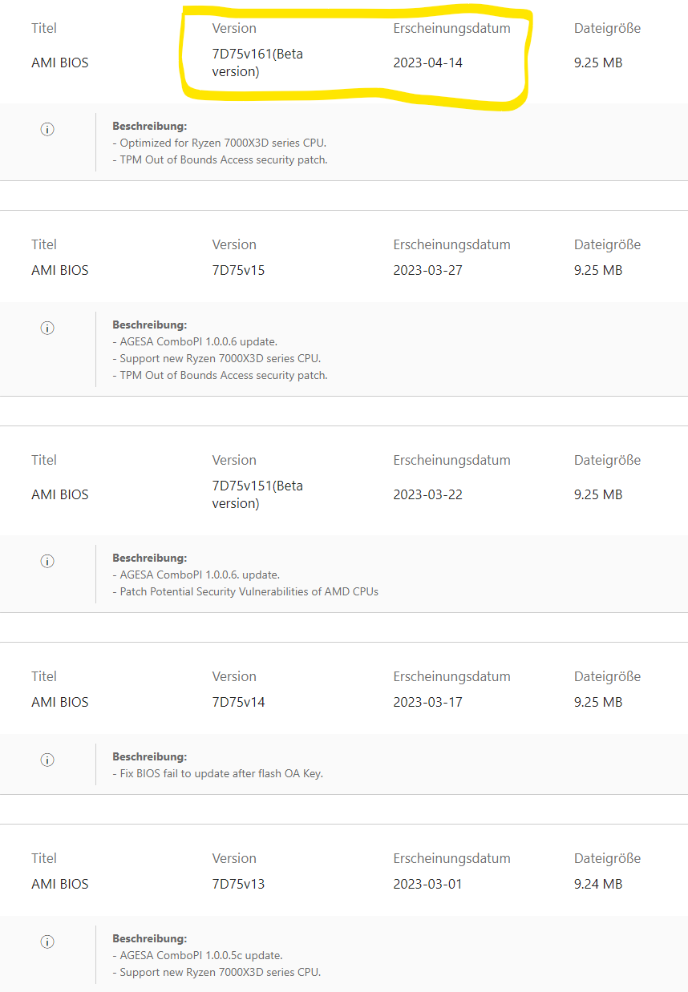Select the 2023-03-27 release date
Screen dimensions: 688x992
tap(427, 270)
